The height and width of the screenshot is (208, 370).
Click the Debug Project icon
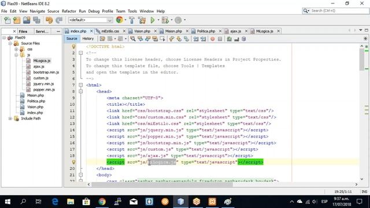click(165, 20)
